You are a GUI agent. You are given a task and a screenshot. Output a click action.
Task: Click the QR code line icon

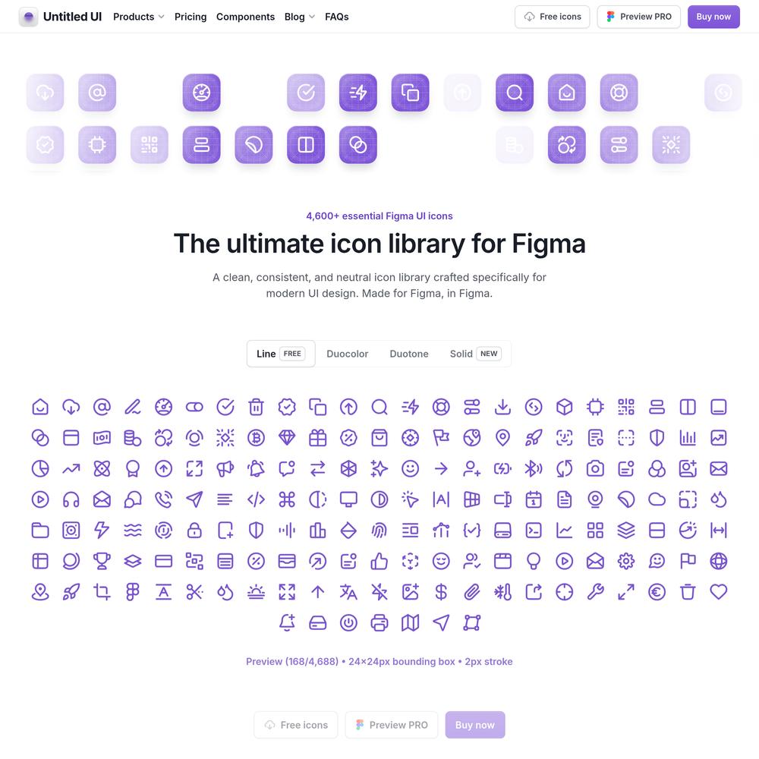click(x=626, y=407)
